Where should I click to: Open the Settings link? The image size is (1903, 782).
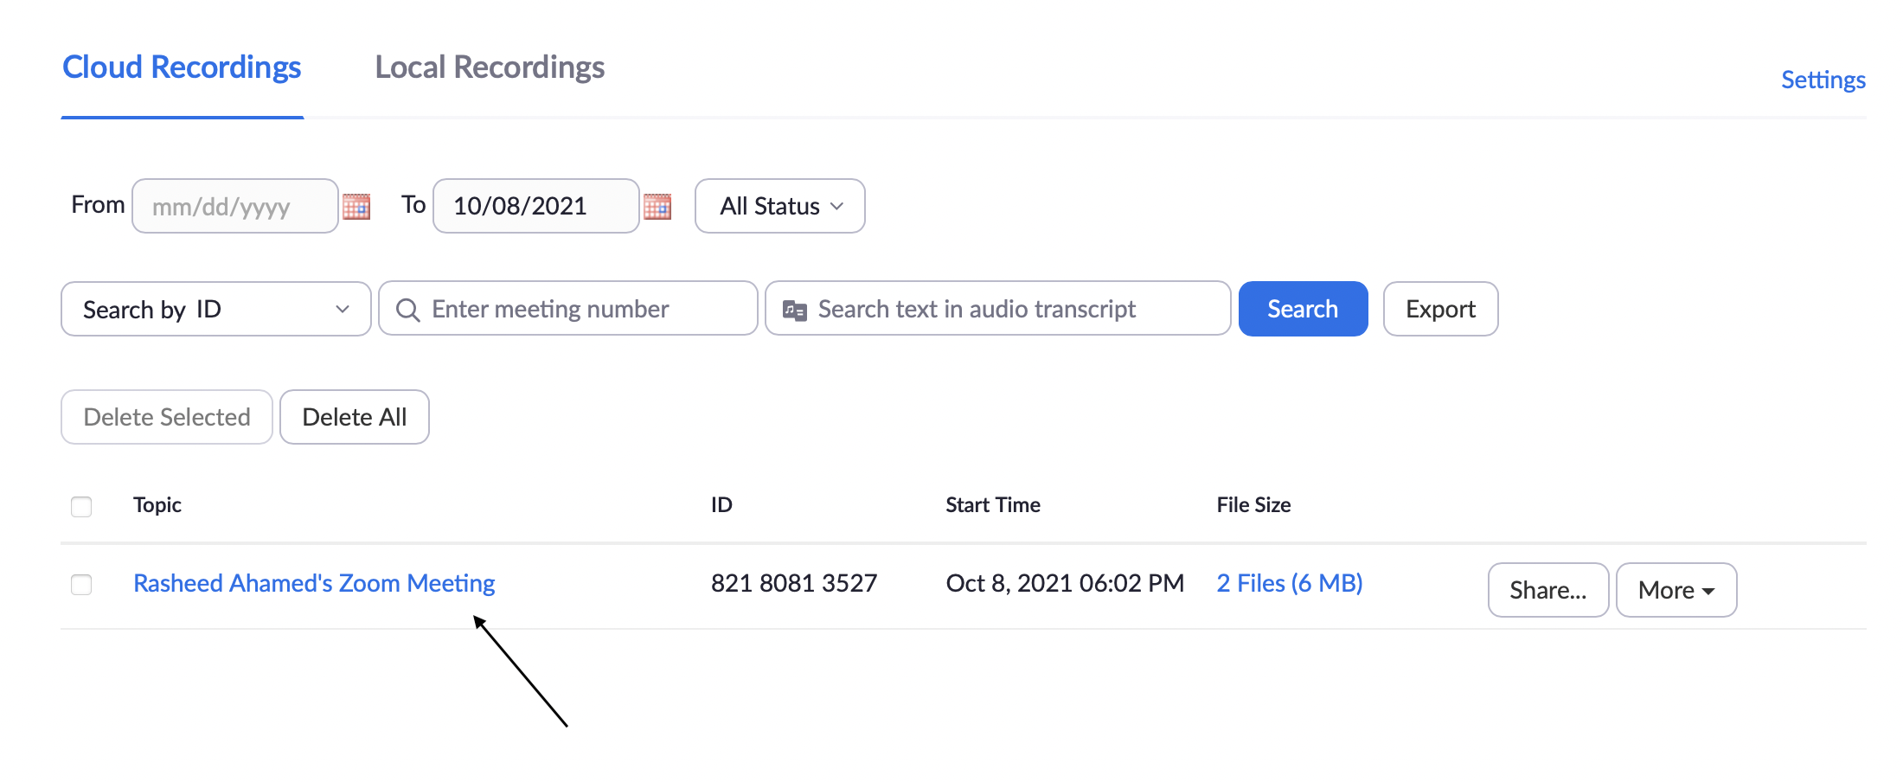(1823, 80)
